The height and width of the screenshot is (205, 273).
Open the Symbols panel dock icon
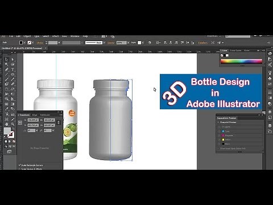click(x=270, y=78)
